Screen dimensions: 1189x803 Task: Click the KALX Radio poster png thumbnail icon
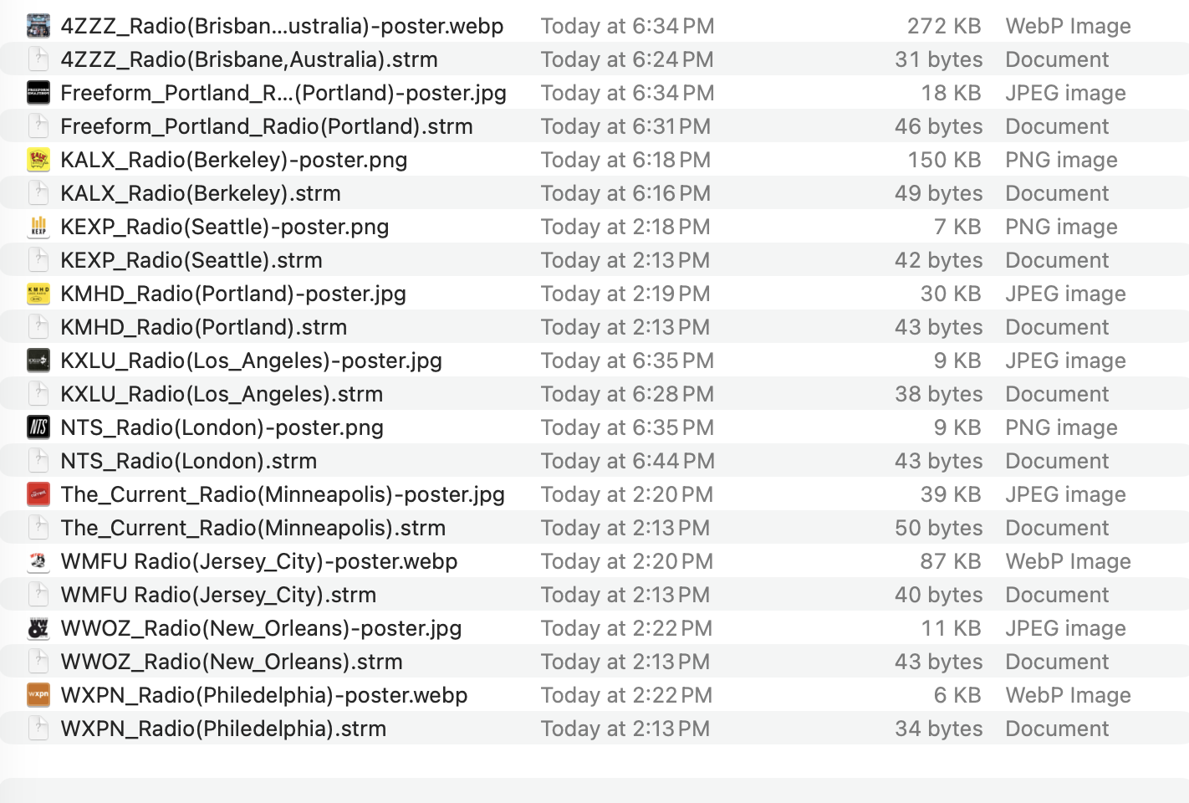pos(38,160)
